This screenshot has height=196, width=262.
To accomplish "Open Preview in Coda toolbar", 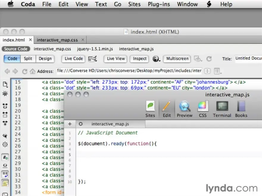I will coord(185,109).
